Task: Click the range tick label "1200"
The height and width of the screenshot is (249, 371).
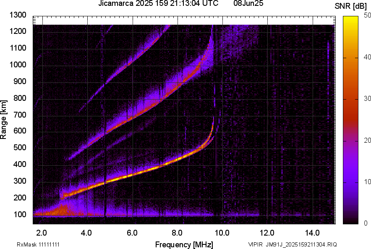Action: click(18, 31)
